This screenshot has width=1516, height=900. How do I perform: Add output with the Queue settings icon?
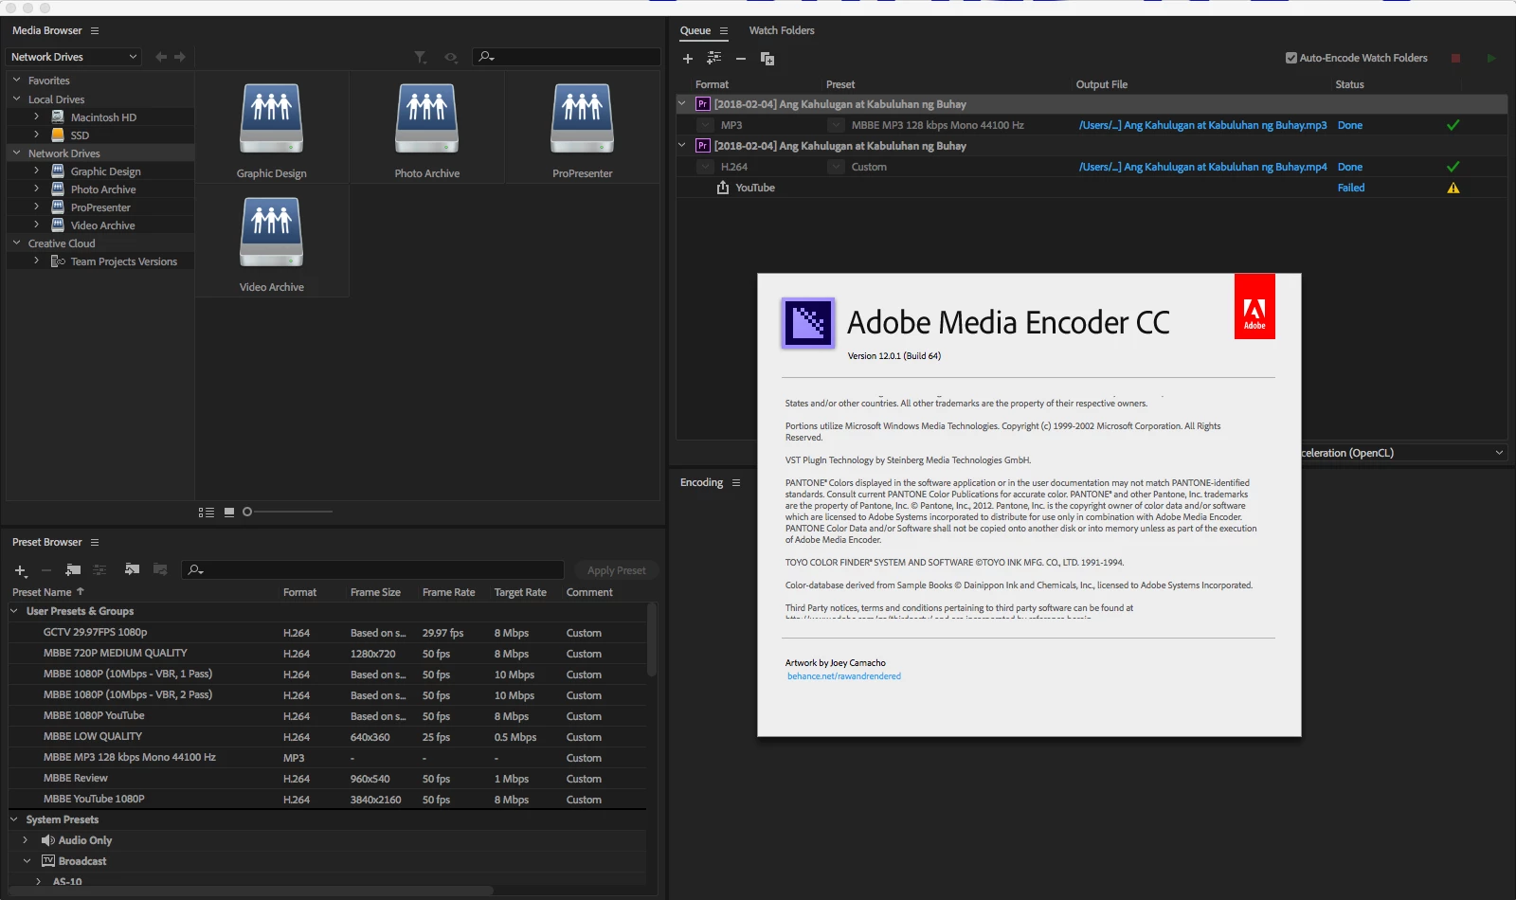(714, 59)
